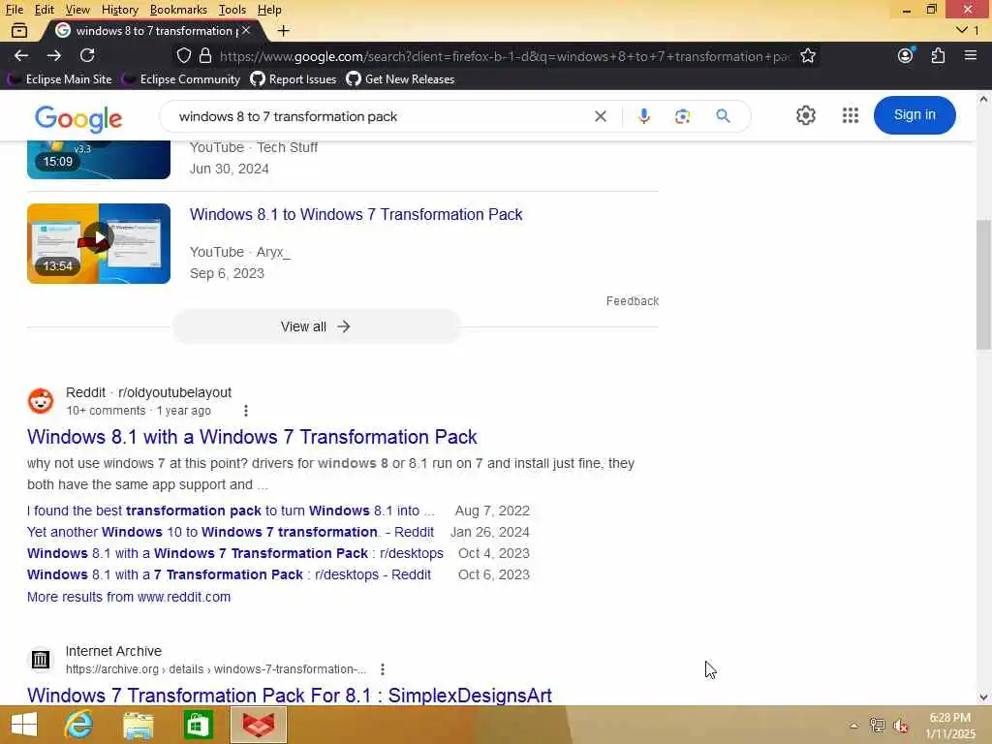Launch Internet Explorer from taskbar
992x744 pixels.
point(79,725)
